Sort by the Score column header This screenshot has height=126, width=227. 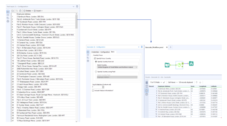point(192,86)
